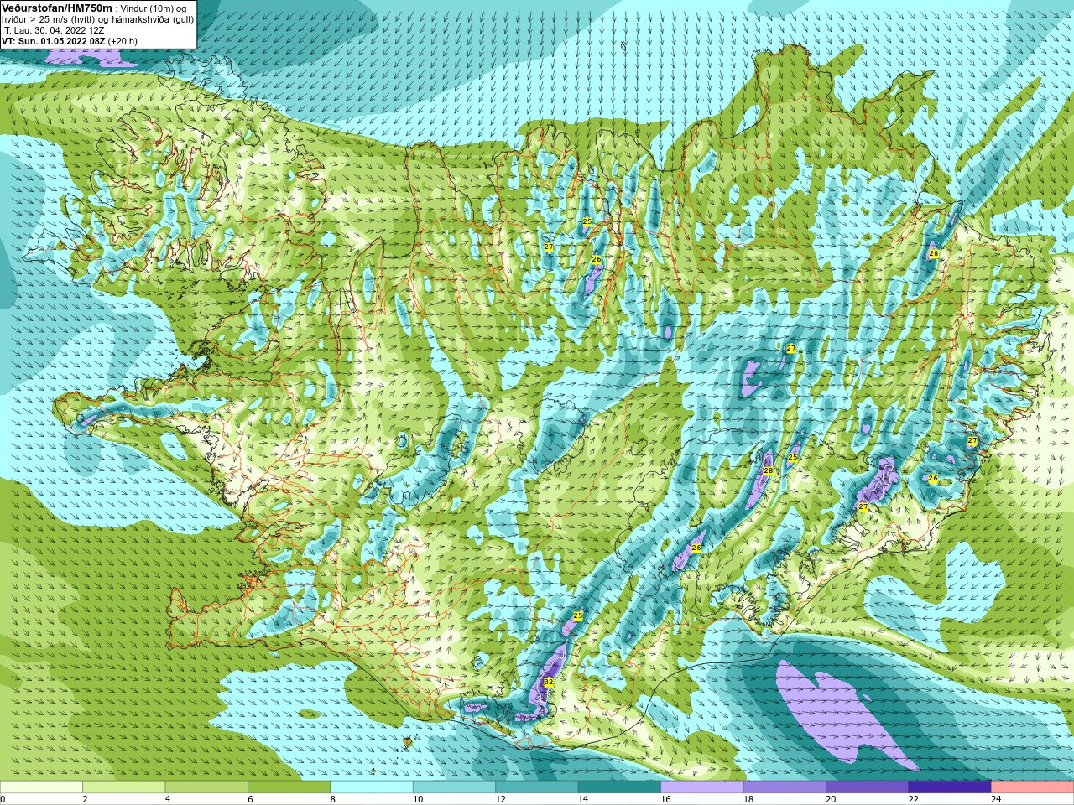This screenshot has height=805, width=1074.
Task: Pick the dark indigo 22–24 m/s legend swatch
Action: click(x=950, y=787)
